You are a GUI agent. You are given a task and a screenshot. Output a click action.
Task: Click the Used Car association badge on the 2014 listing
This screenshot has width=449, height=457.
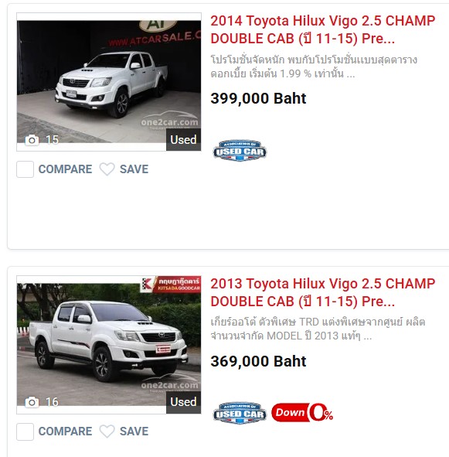click(240, 151)
